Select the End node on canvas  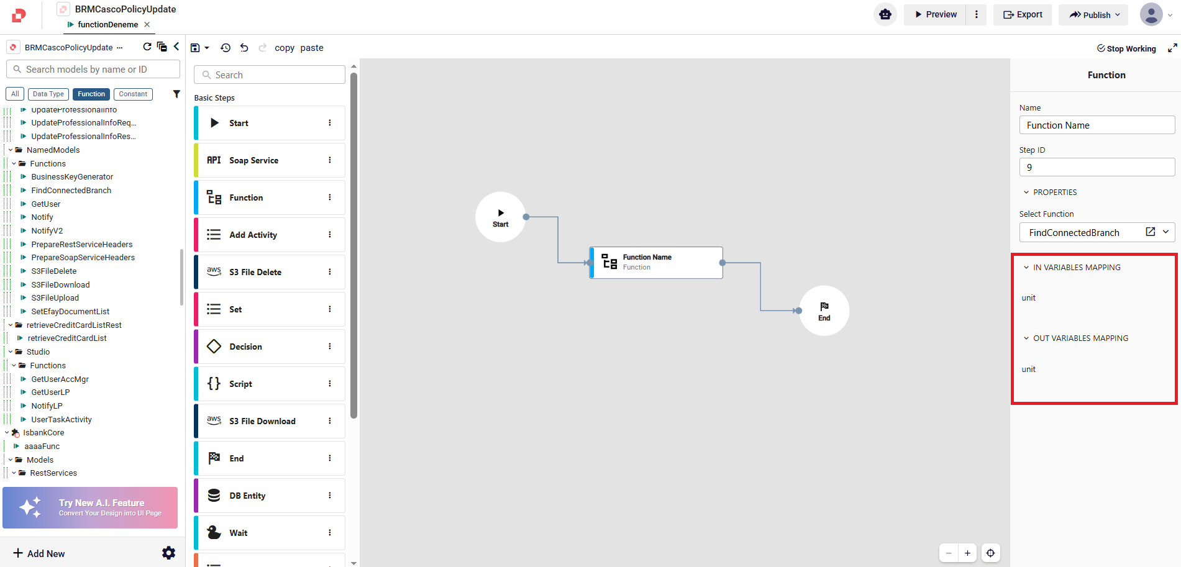pos(824,311)
